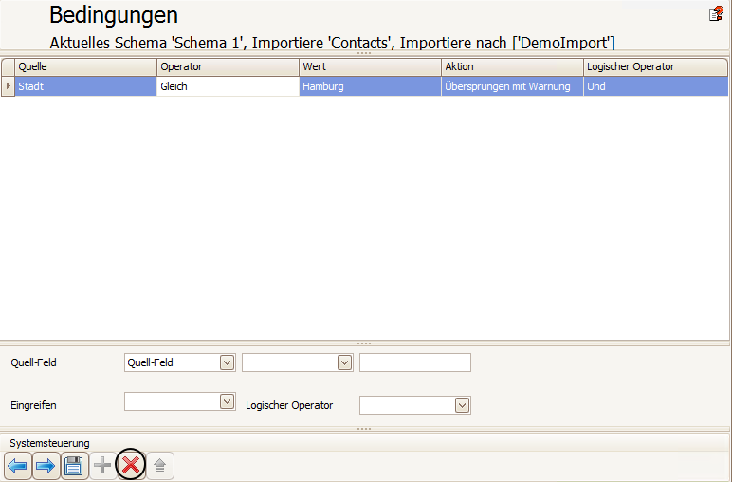Select the 'Übersprungen mit Warnung' cell

512,86
